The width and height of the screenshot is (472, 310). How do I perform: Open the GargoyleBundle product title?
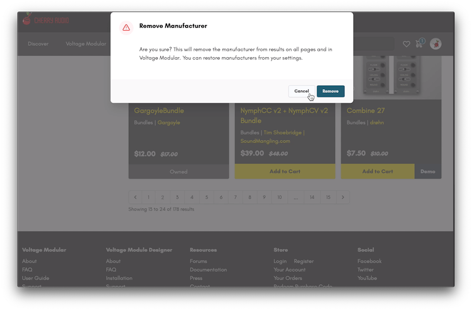coord(159,110)
